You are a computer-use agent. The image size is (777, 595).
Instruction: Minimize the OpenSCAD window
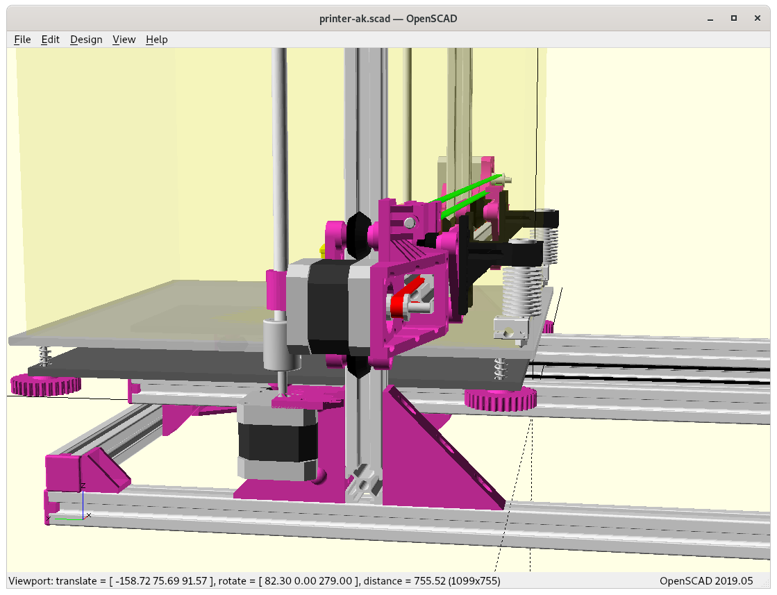click(x=710, y=19)
